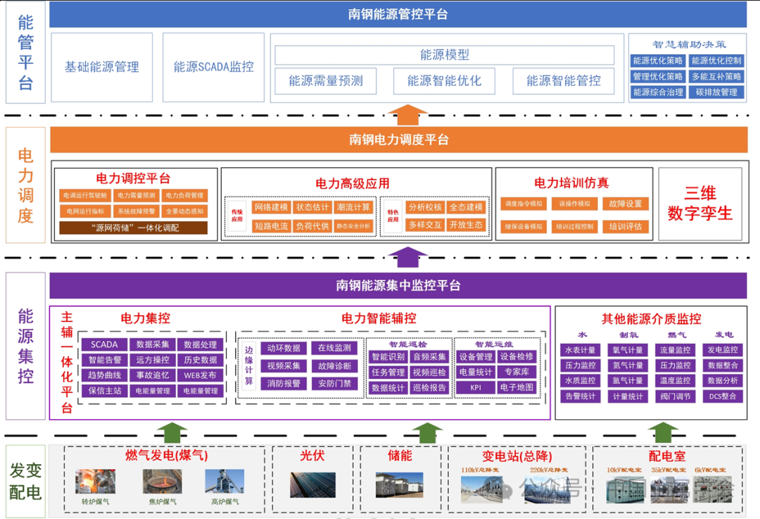Choose 能源需量预测 module

[x=326, y=81]
